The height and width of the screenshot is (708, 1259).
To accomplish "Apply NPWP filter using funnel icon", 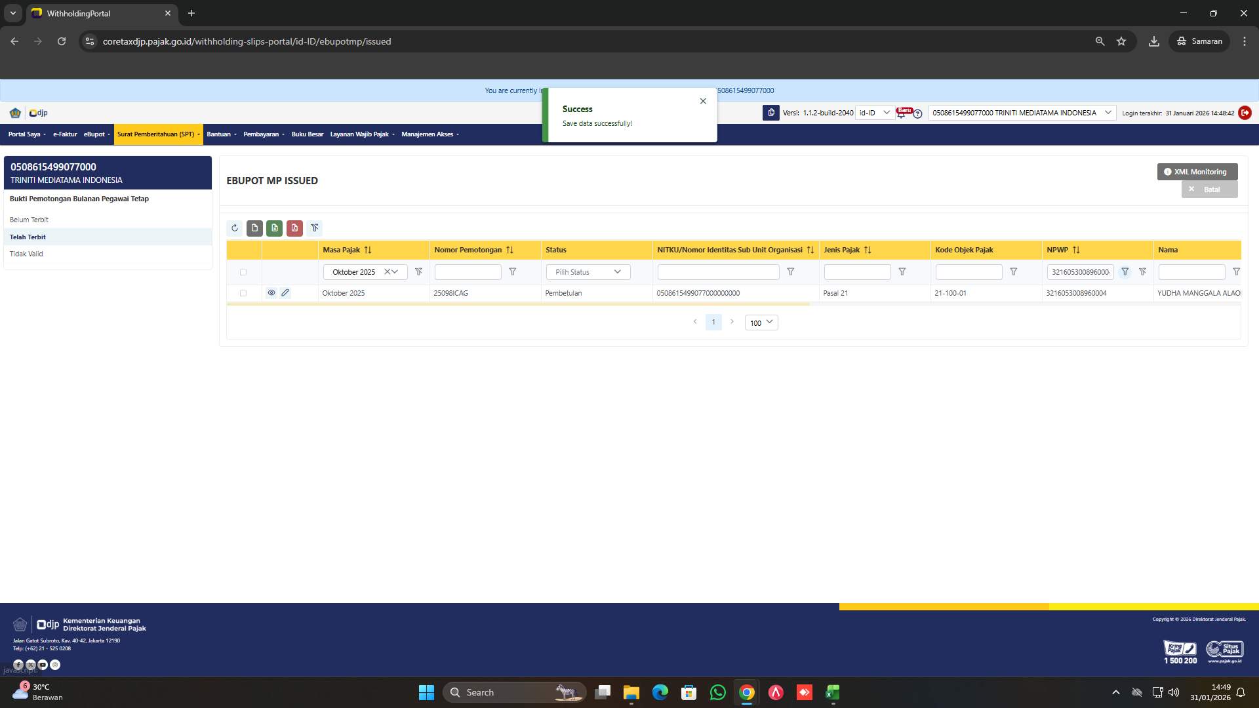I will 1125,271.
